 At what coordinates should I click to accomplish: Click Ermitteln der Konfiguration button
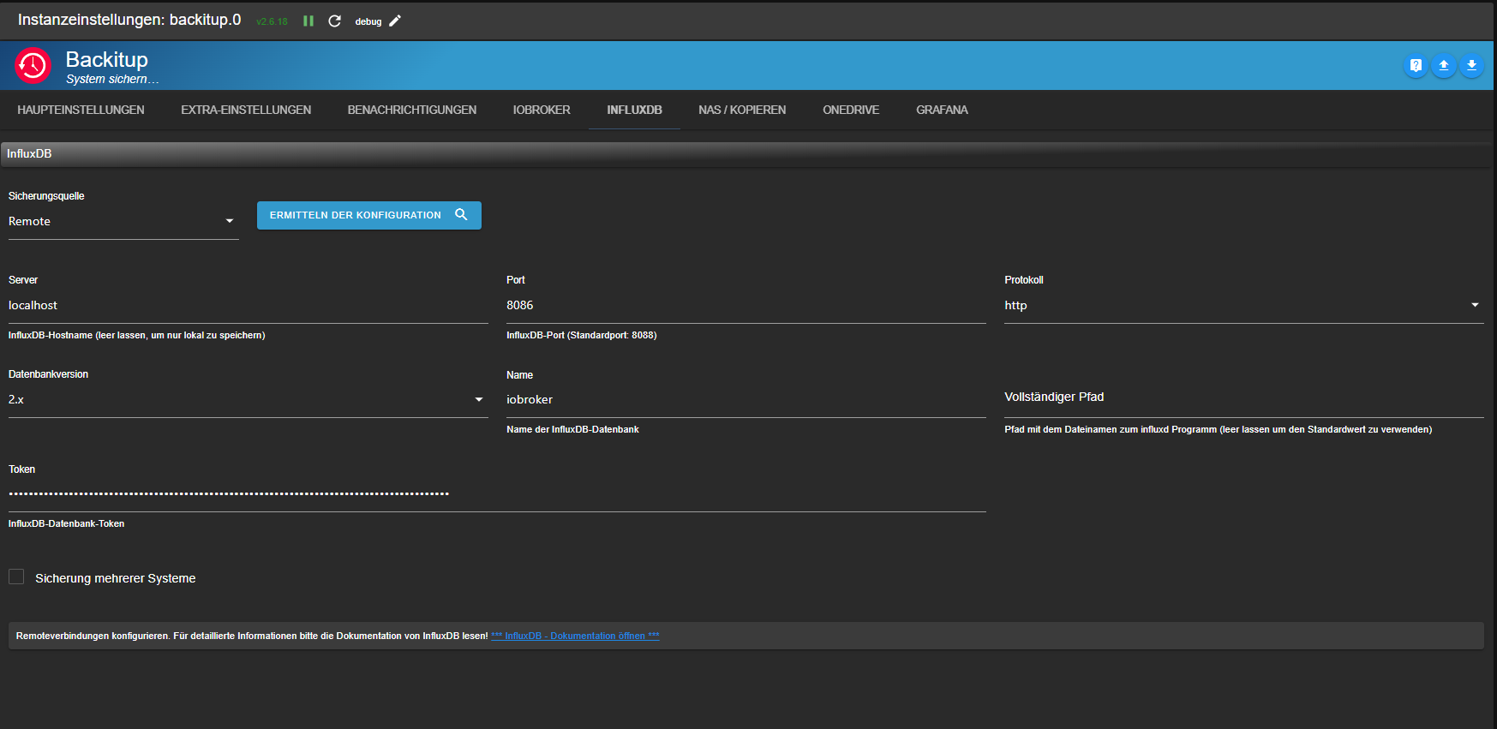tap(368, 216)
